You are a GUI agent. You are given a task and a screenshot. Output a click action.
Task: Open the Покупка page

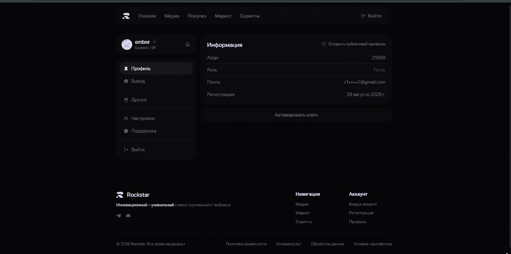(x=197, y=16)
